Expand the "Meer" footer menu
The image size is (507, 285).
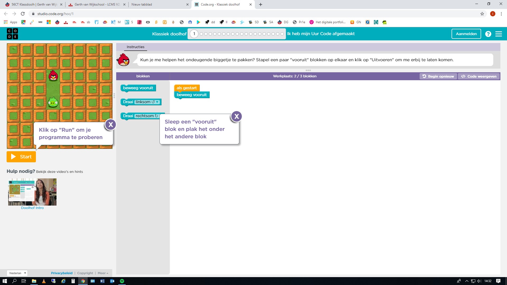pos(103,273)
